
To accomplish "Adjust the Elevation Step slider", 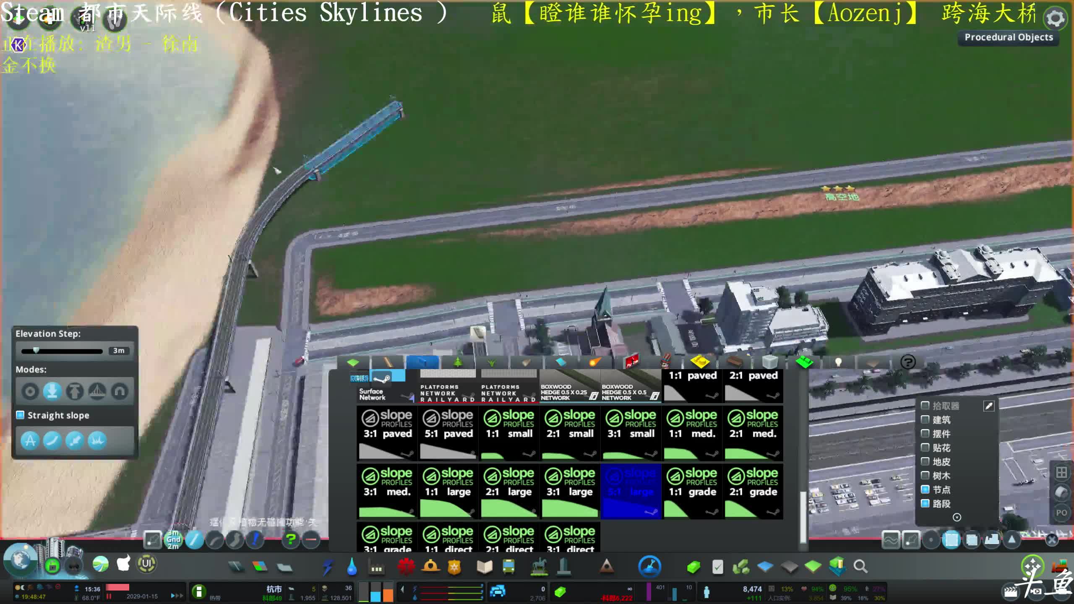I will pos(62,351).
